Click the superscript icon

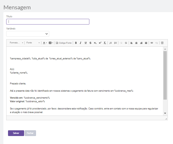[x=100, y=43]
